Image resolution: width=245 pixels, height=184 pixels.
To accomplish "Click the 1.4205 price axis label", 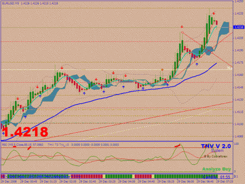I will [239, 38].
